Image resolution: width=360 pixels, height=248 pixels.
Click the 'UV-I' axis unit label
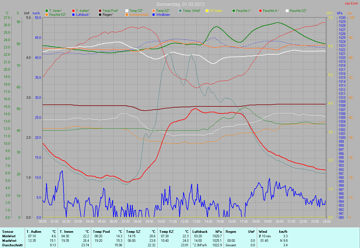click(x=329, y=13)
